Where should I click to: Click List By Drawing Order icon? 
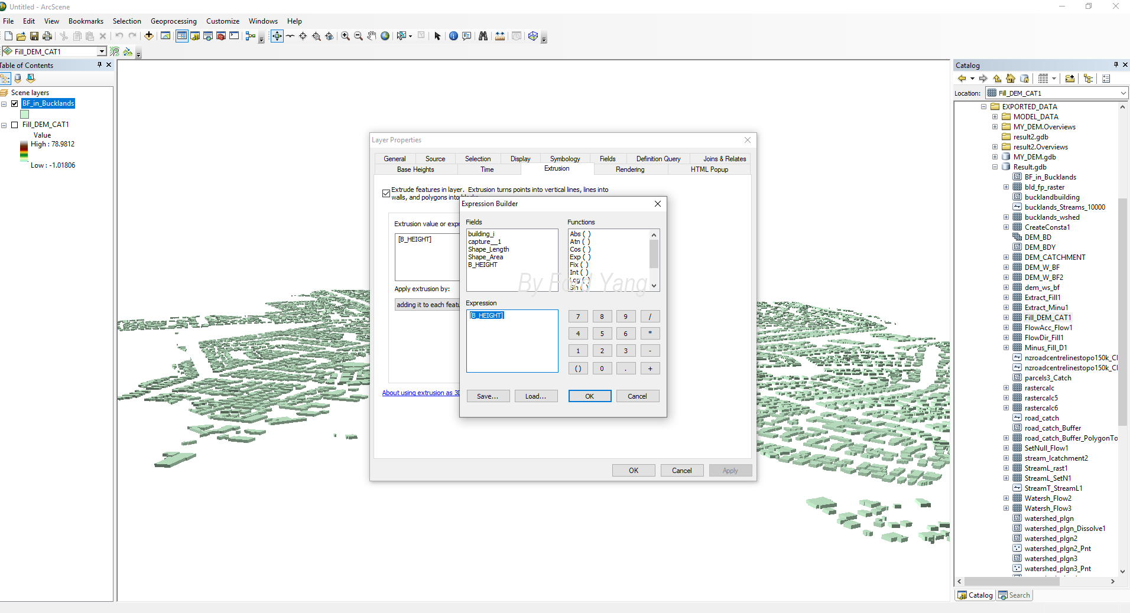[x=5, y=79]
